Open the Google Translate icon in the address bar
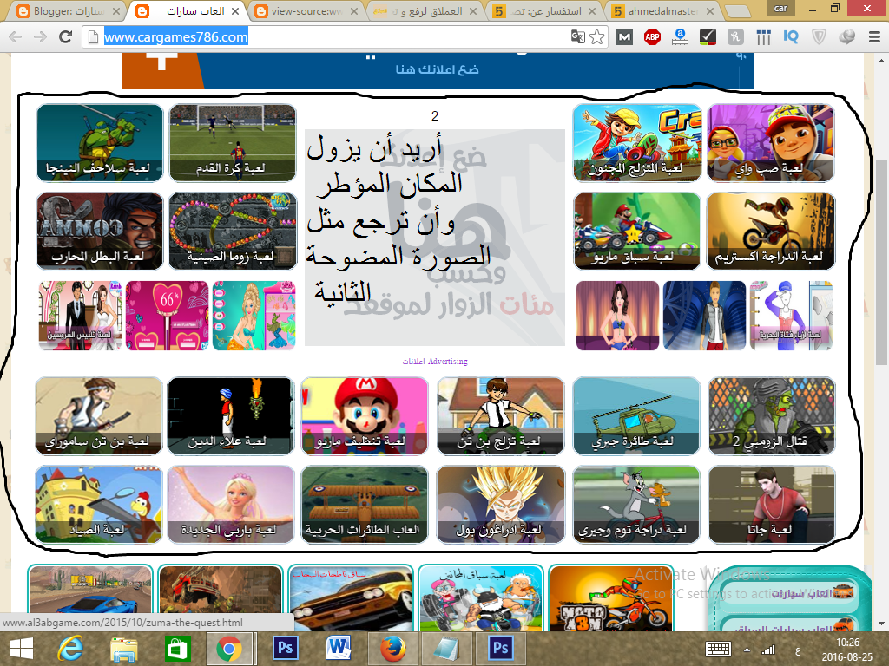This screenshot has height=666, width=889. 577,37
